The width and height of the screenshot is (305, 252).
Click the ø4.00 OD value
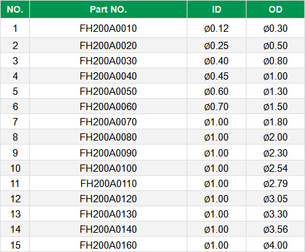(x=275, y=245)
